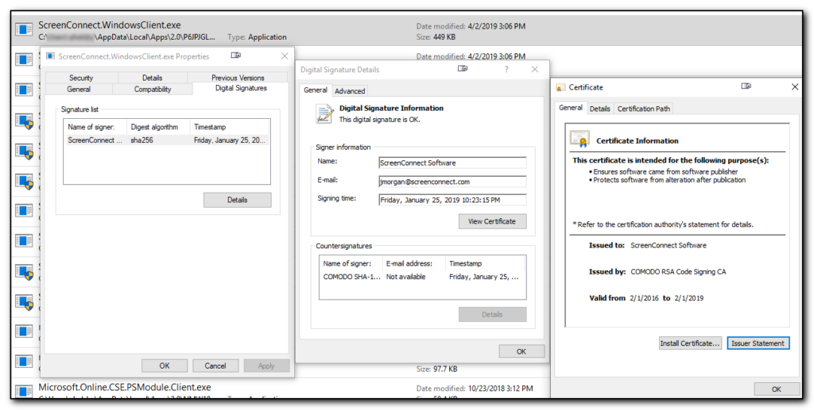This screenshot has width=814, height=410.
Task: Close the Certificate window
Action: pyautogui.click(x=795, y=87)
